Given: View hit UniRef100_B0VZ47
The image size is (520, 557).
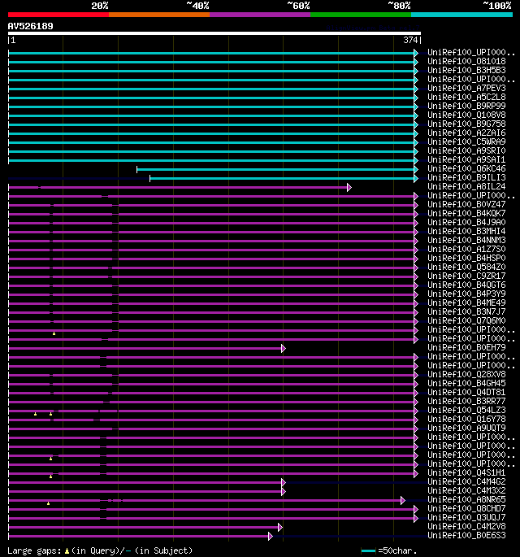Looking at the screenshot, I should tap(466, 205).
